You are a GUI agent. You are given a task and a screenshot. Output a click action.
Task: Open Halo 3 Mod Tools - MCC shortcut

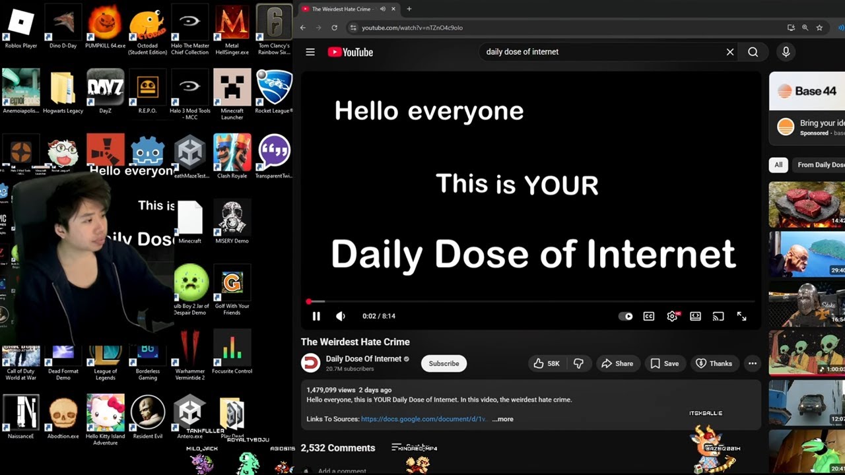pyautogui.click(x=190, y=94)
